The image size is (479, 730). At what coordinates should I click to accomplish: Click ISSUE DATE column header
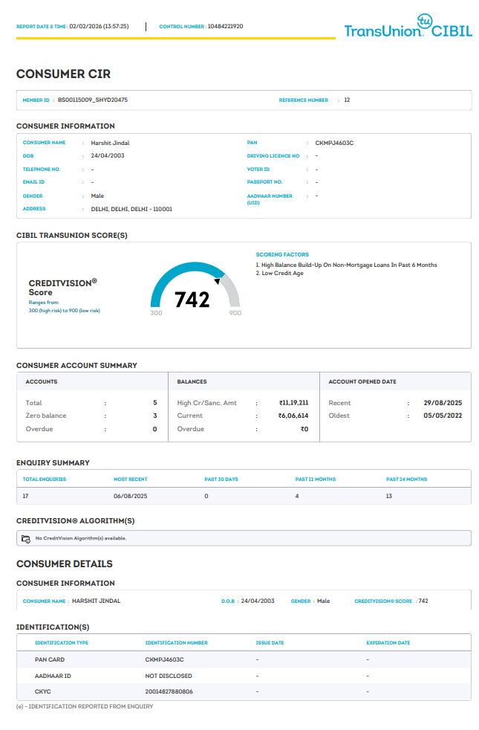click(270, 643)
